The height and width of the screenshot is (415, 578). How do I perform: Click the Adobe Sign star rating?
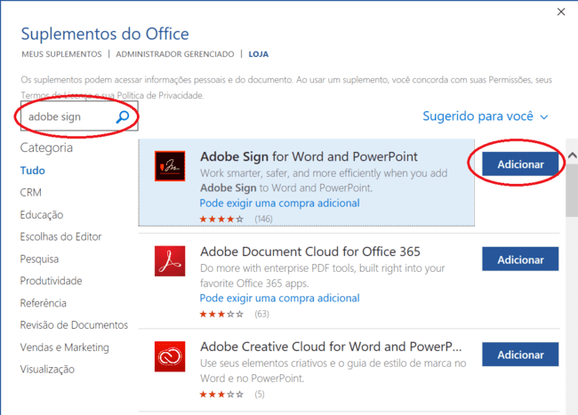[x=221, y=219]
